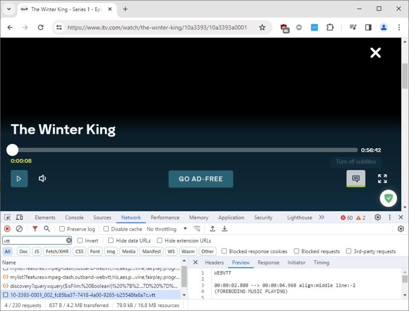Enable the Preserve log checkbox
409x311 pixels.
pyautogui.click(x=62, y=229)
